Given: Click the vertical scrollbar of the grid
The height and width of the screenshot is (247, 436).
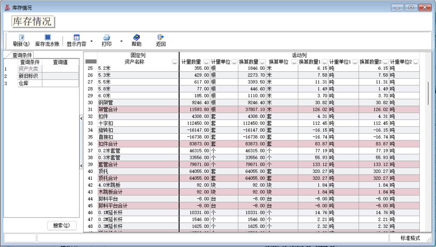Looking at the screenshot, I should click(428, 94).
